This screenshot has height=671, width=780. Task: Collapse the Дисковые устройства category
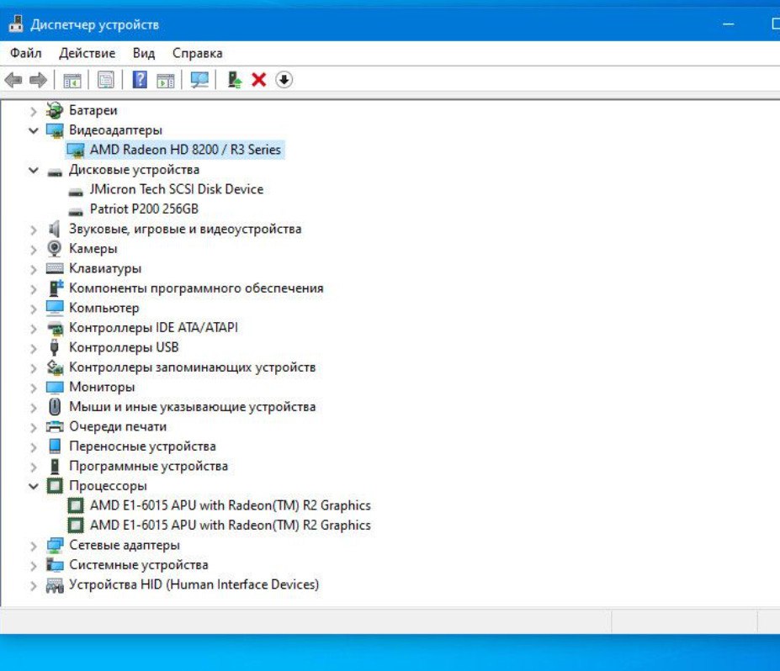coord(34,171)
